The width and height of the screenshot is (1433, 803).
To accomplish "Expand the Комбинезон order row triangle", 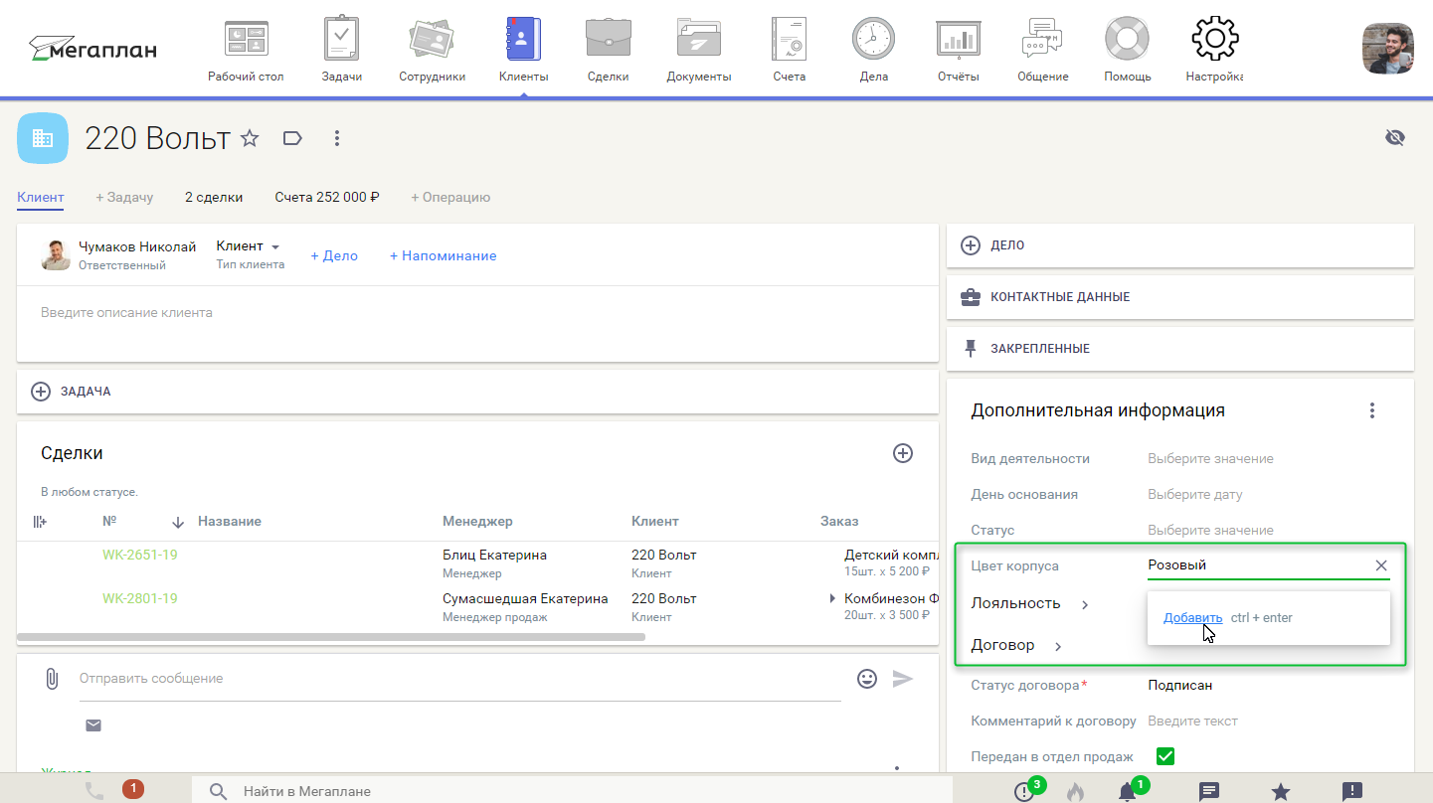I will pos(832,598).
